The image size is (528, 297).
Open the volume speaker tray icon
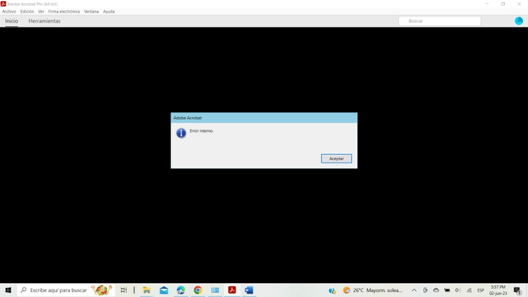coord(457,290)
